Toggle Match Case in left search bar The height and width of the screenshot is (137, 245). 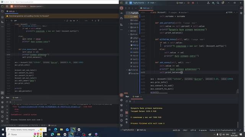pos(71,21)
